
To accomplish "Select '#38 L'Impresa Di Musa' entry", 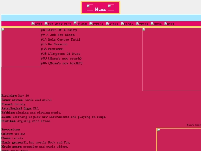I will click(61, 54).
